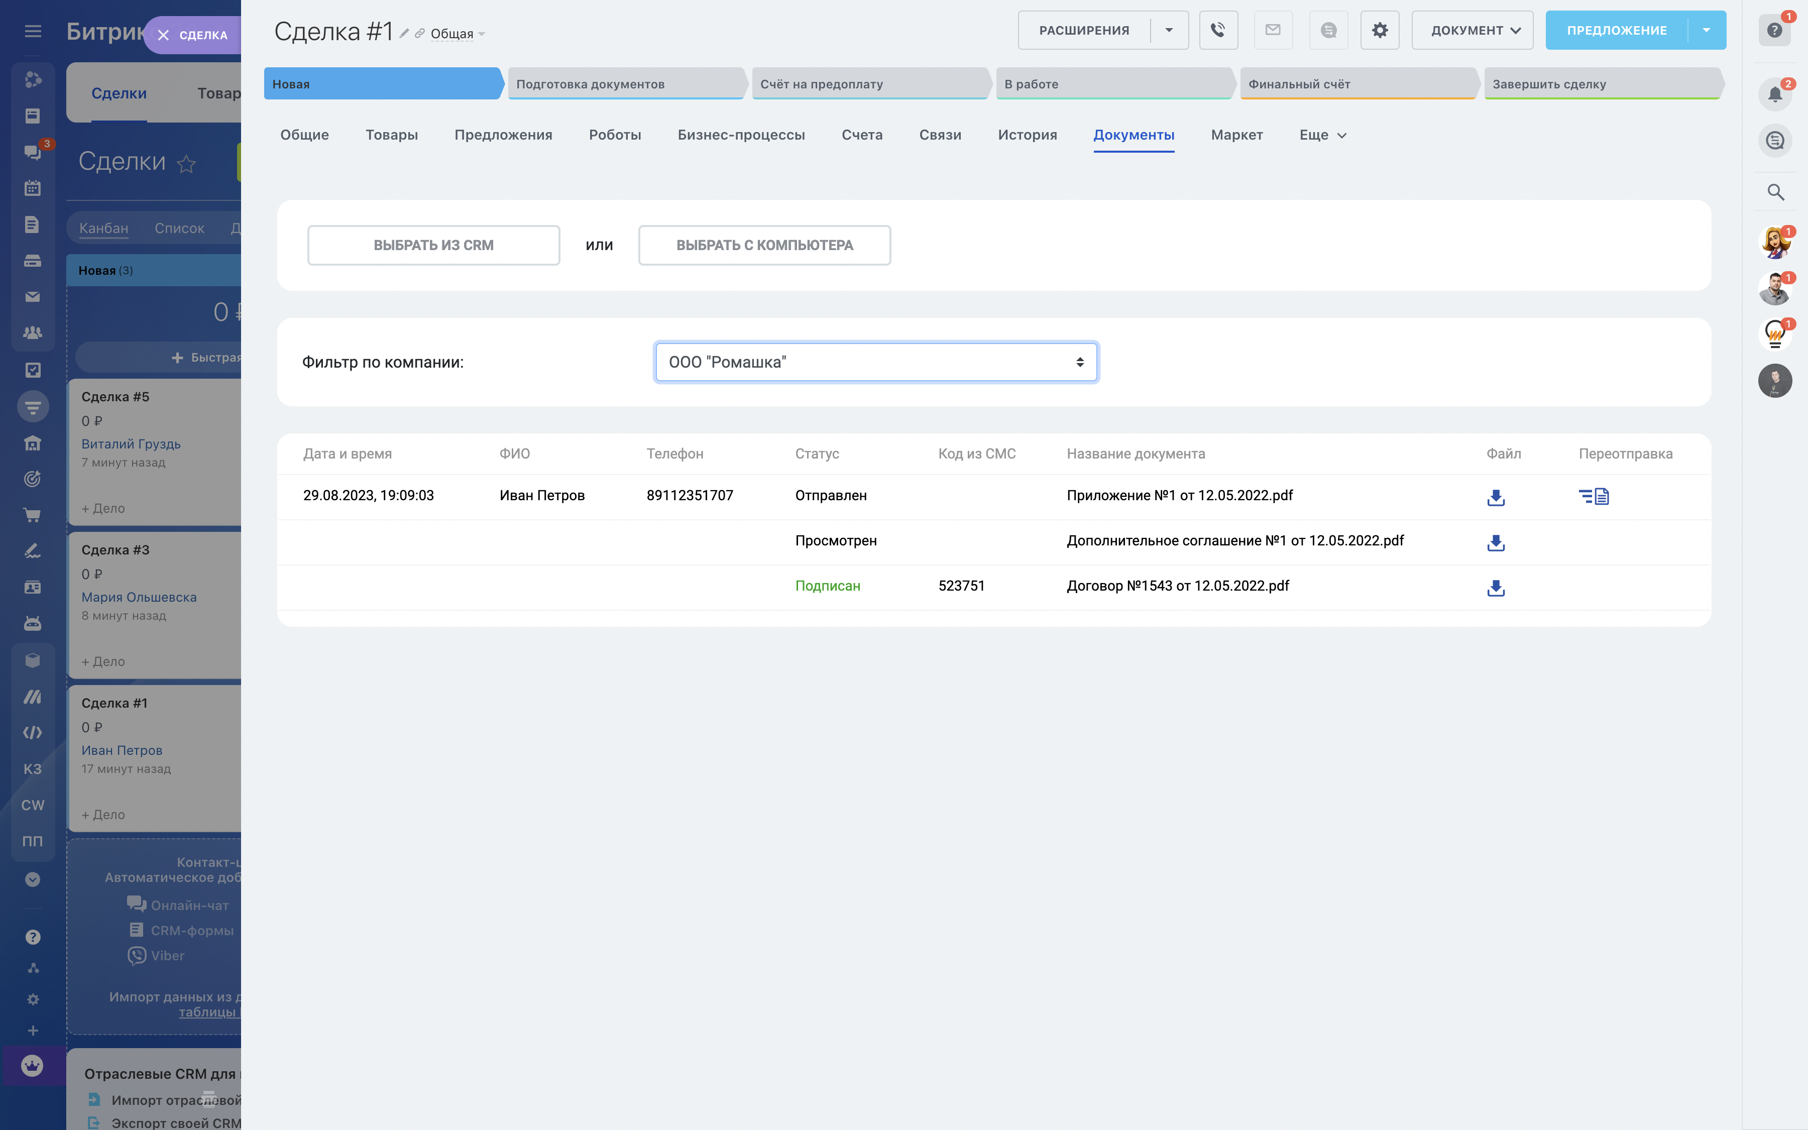This screenshot has height=1130, width=1808.
Task: Expand the Документ dropdown button
Action: tap(1472, 31)
